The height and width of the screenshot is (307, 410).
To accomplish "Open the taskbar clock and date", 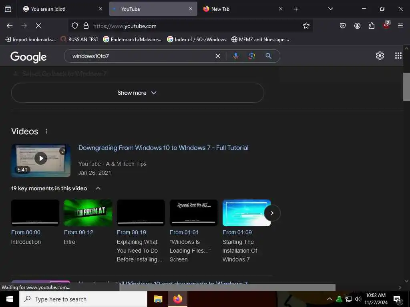I will (376, 299).
